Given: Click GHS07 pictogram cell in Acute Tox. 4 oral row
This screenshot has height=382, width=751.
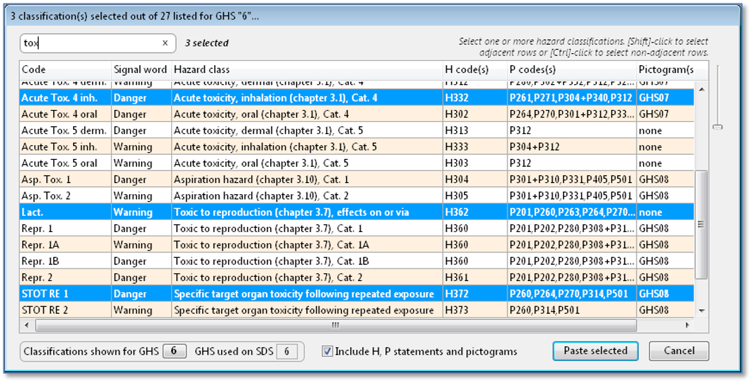Looking at the screenshot, I should [665, 114].
